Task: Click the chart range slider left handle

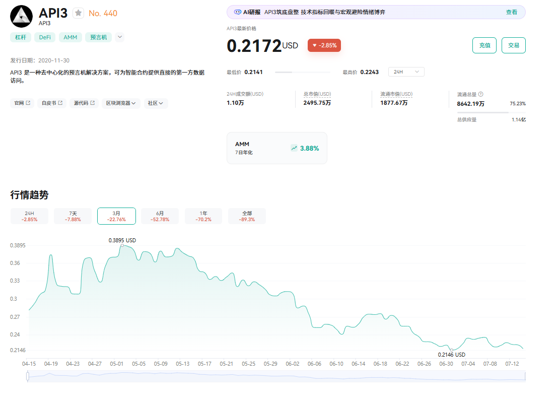Action: pos(28,376)
